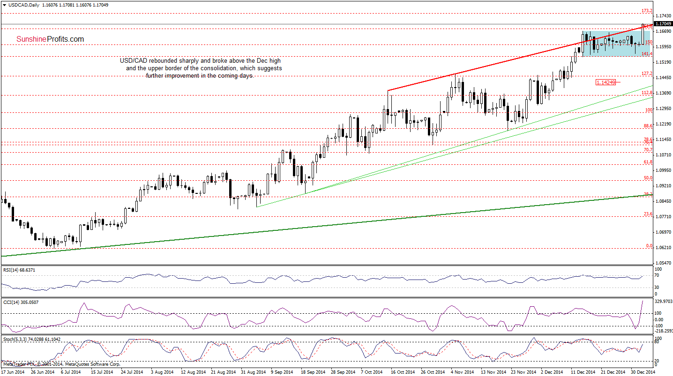This screenshot has height=376, width=673.
Task: Click 1.16690 on the price axis
Action: click(x=664, y=31)
